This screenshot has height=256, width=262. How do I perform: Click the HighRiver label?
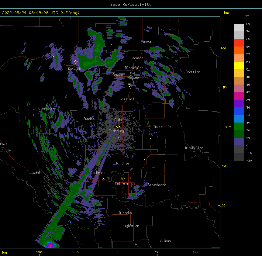point(131,226)
